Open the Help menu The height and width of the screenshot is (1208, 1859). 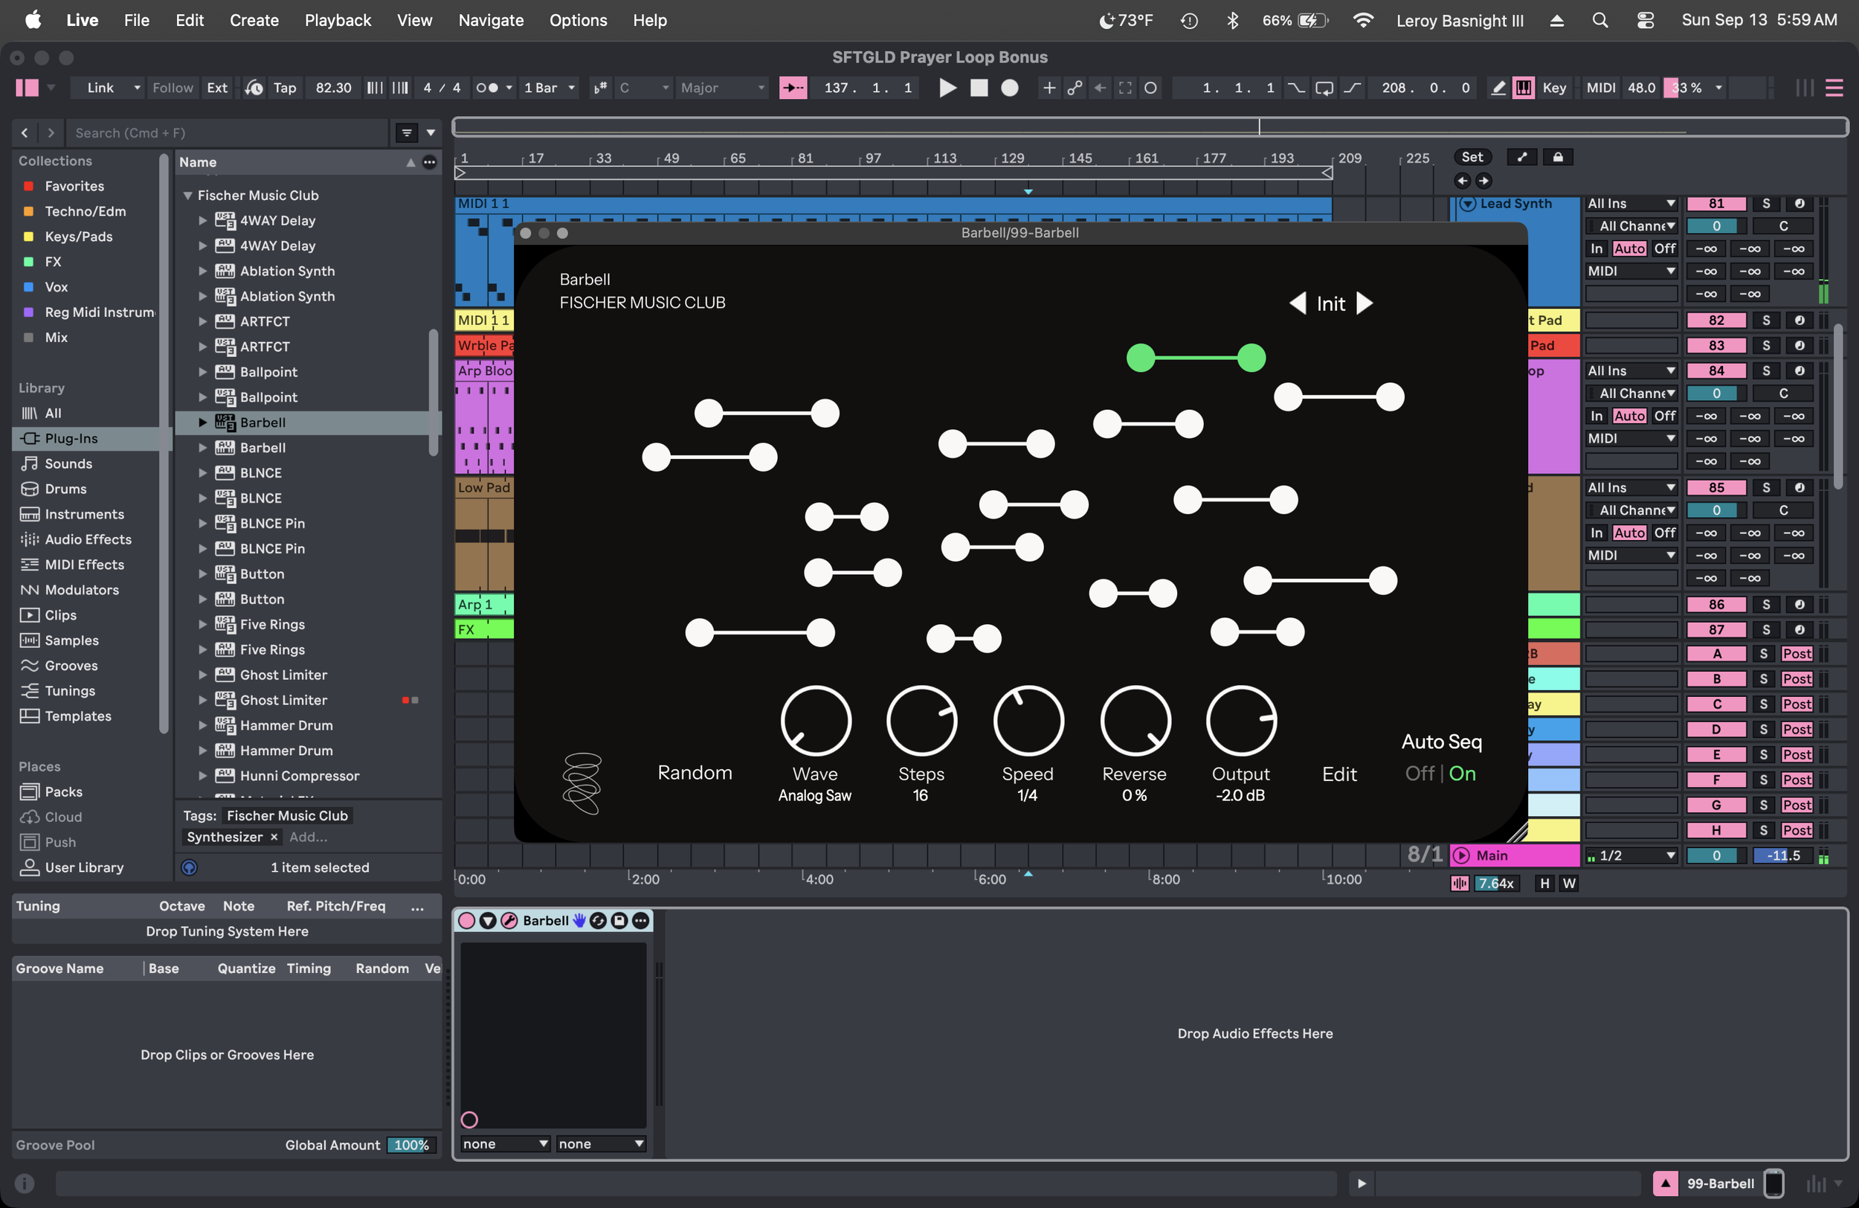point(649,20)
